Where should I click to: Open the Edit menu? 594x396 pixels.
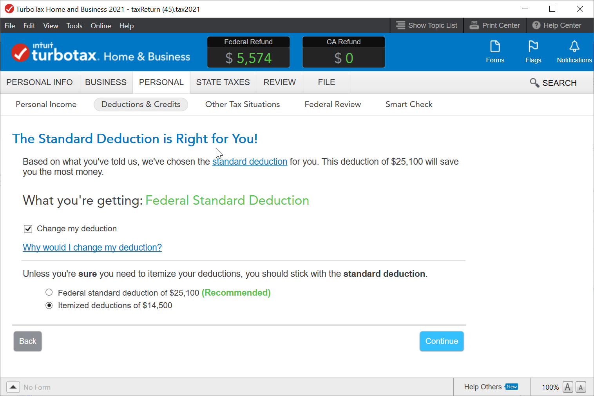click(x=29, y=25)
